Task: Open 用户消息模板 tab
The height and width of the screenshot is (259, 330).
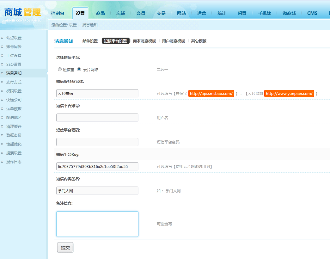Action: coord(174,41)
